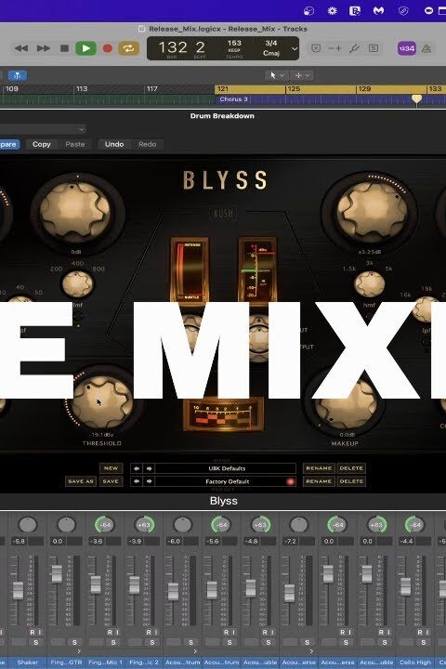This screenshot has height=669, width=446.
Task: Toggle Cycle mode with the yellow loop button
Action: click(x=128, y=48)
